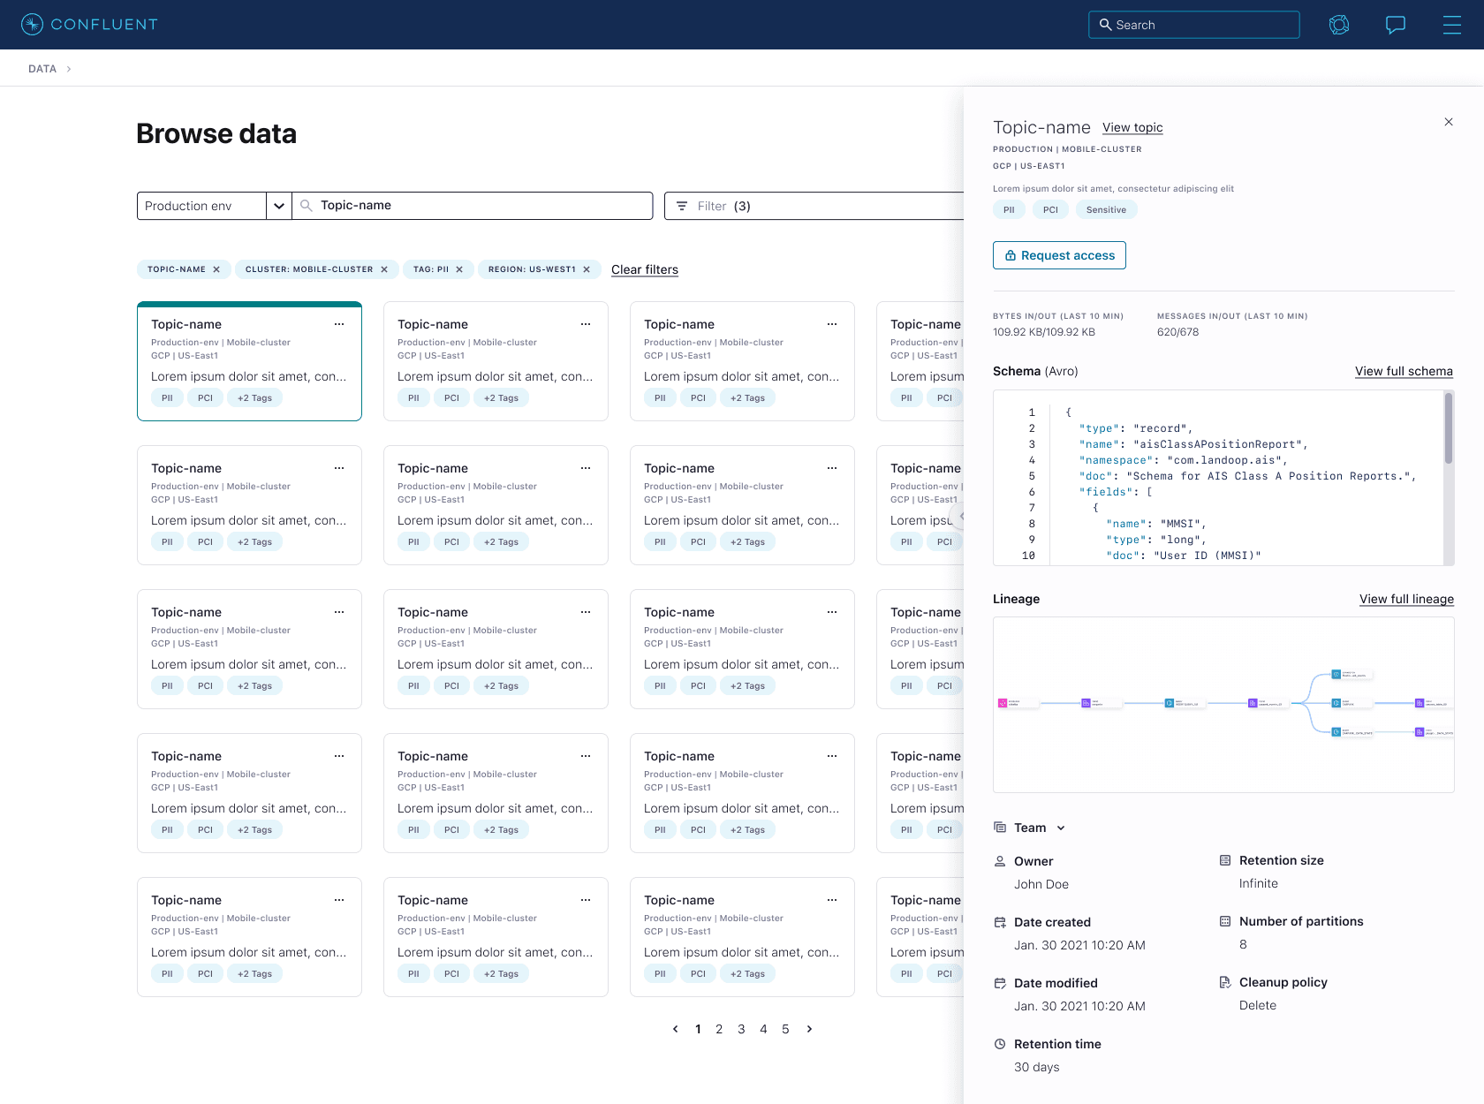This screenshot has height=1104, width=1484.
Task: Open the Filter icon next to the topic search
Action: [683, 206]
